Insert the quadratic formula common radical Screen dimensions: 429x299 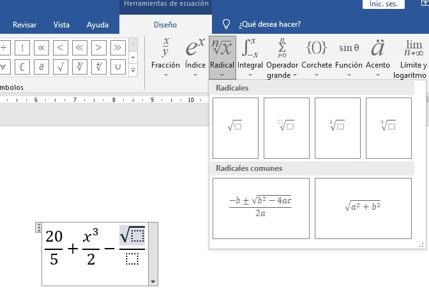260,208
